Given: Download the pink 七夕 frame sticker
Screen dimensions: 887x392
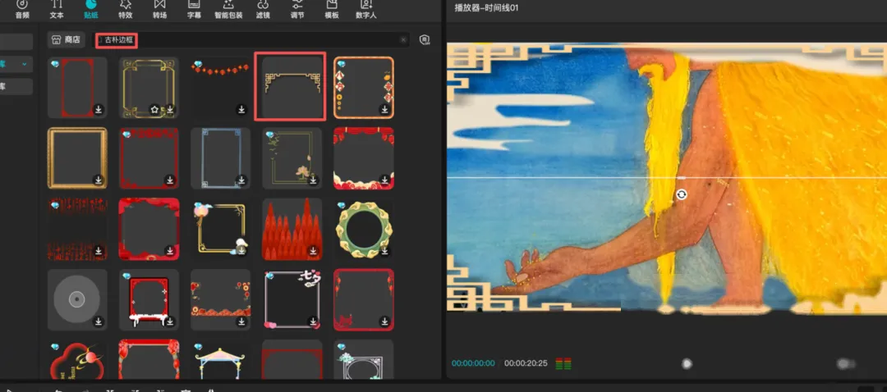Looking at the screenshot, I should click(x=313, y=321).
